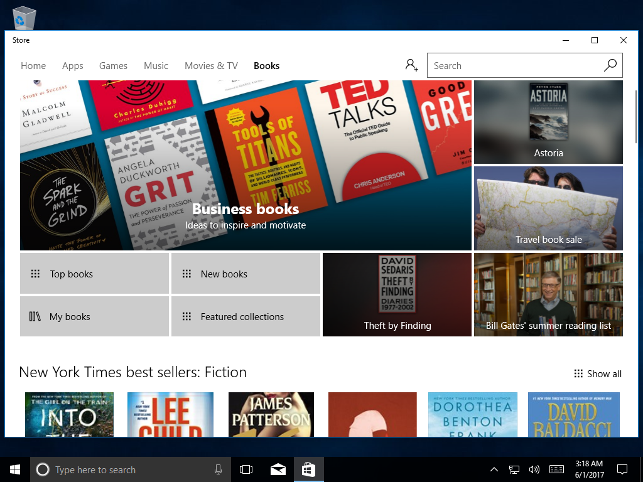Click the Cortana microphone icon
643x482 pixels.
click(x=218, y=469)
